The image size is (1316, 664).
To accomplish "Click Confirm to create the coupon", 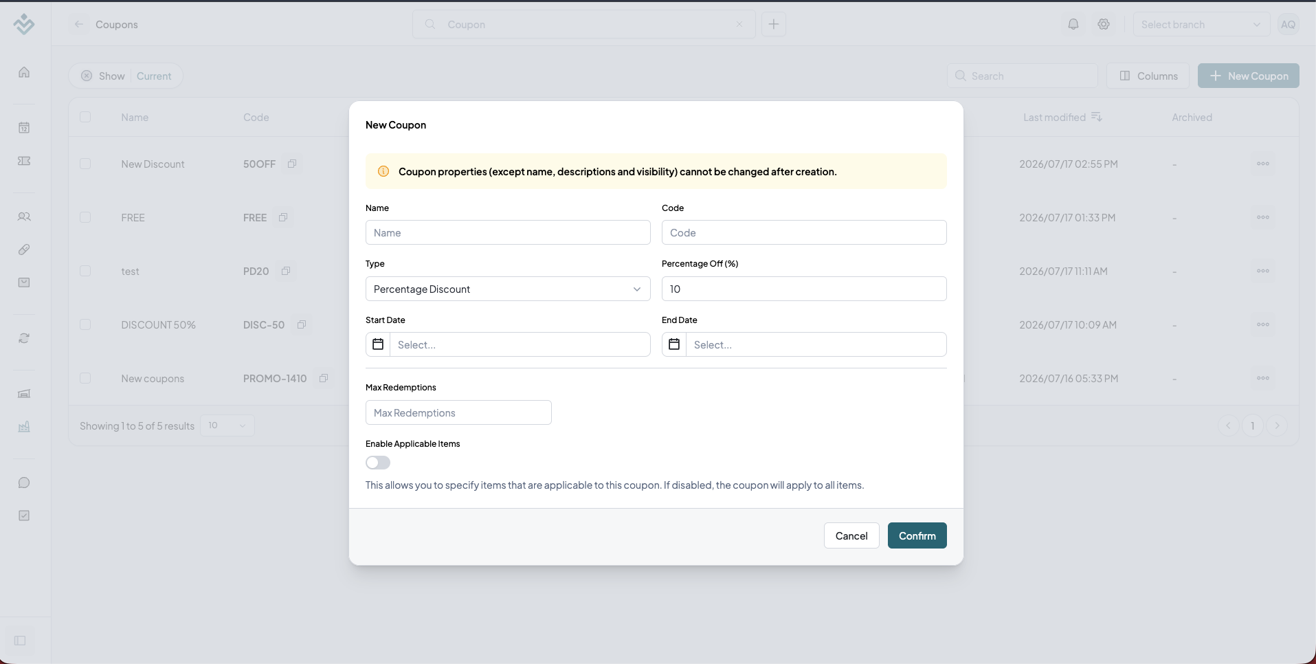I will click(x=917, y=535).
